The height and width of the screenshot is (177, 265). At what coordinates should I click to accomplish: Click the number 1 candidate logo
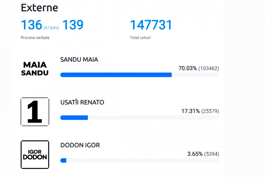click(x=35, y=112)
